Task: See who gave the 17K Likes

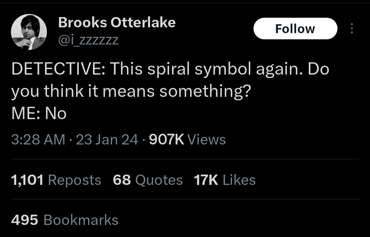Action: 225,180
